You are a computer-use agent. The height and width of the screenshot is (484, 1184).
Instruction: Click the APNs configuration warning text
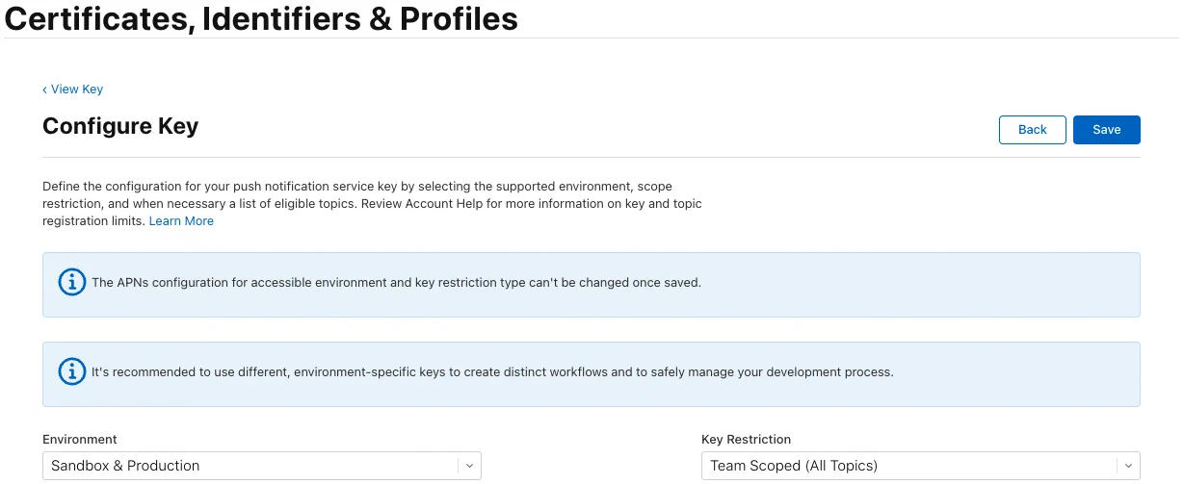395,283
